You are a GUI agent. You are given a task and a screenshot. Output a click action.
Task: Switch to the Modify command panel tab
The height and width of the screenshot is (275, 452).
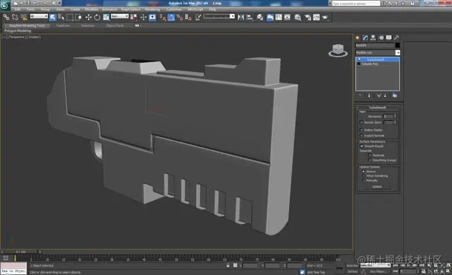click(365, 37)
